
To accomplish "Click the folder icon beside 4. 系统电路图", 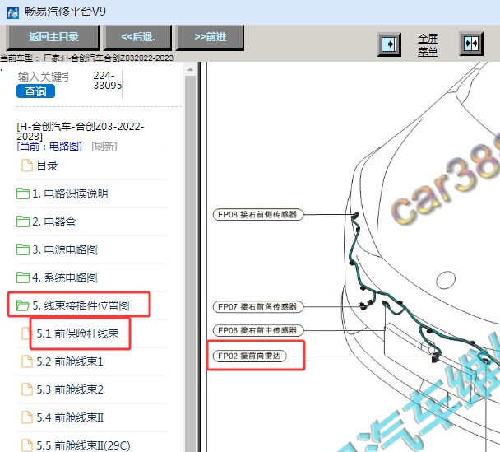I will [x=23, y=277].
